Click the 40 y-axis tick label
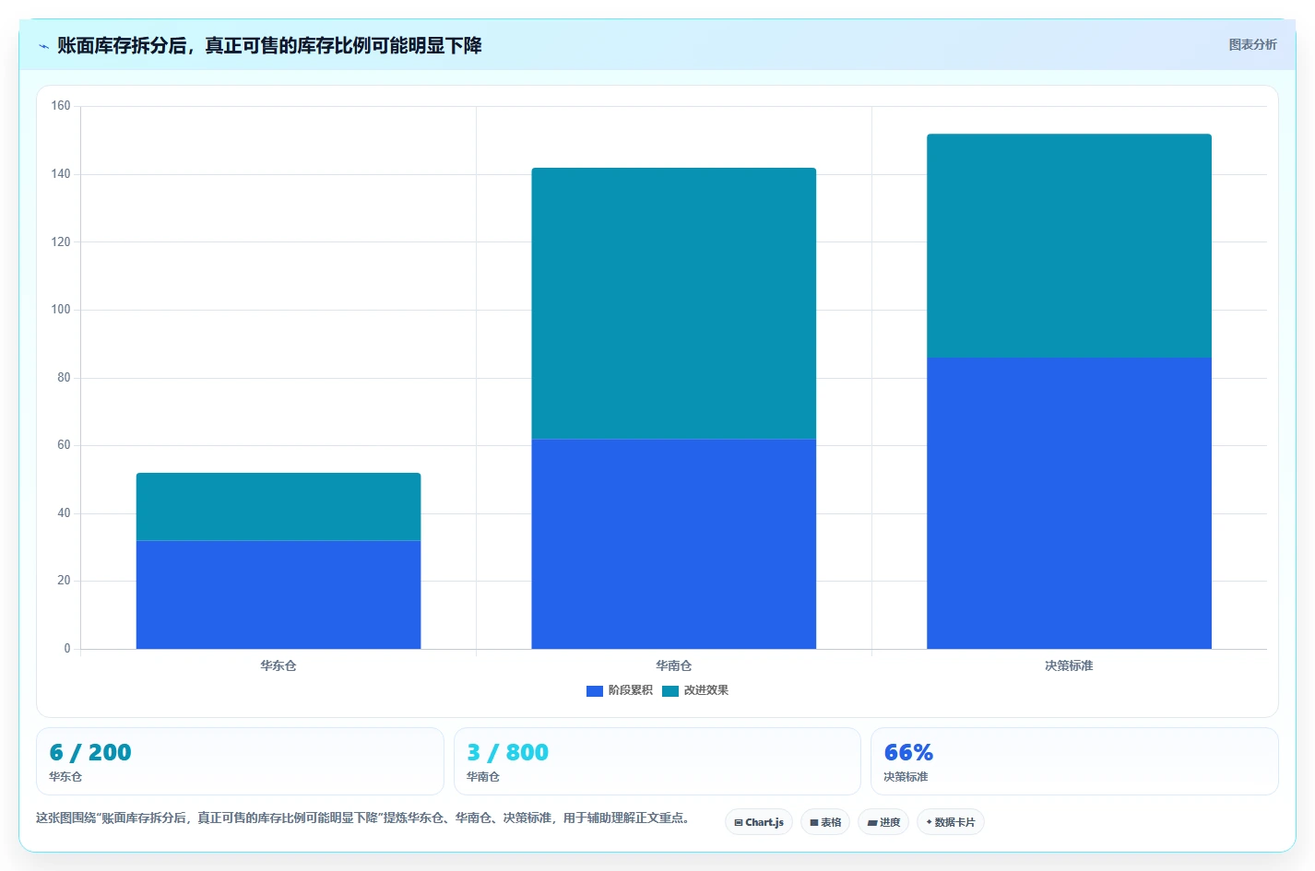Screen dimensions: 1315x871 tap(64, 513)
